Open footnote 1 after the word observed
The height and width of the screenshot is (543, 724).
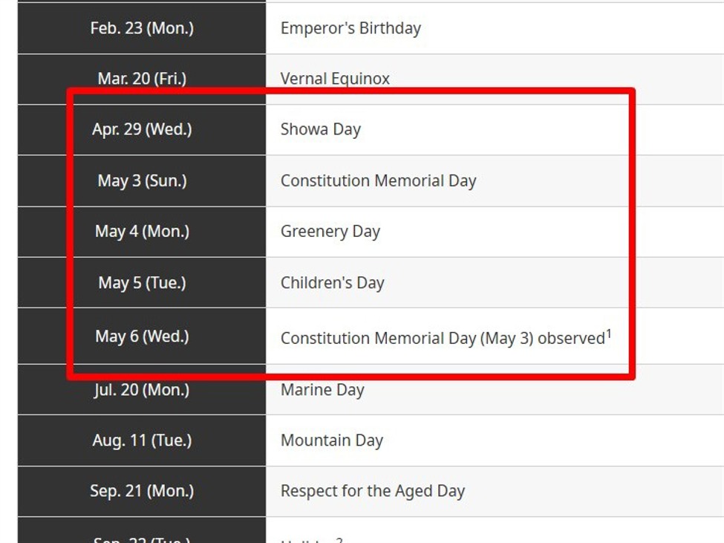click(609, 334)
